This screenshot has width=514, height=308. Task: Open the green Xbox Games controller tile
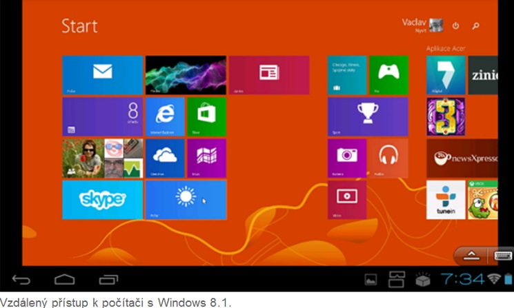(389, 75)
